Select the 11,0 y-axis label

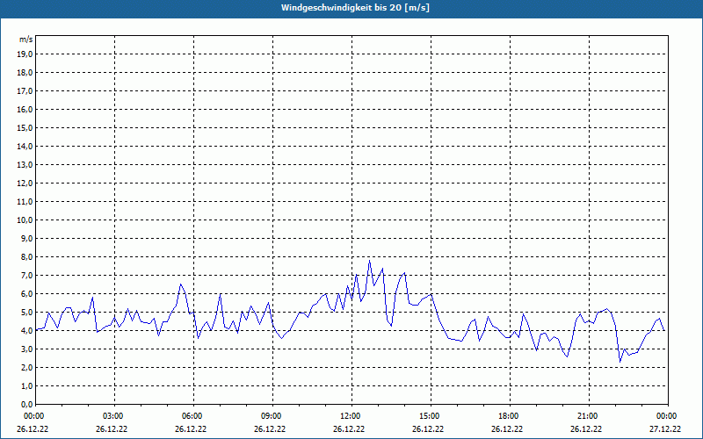tap(25, 202)
